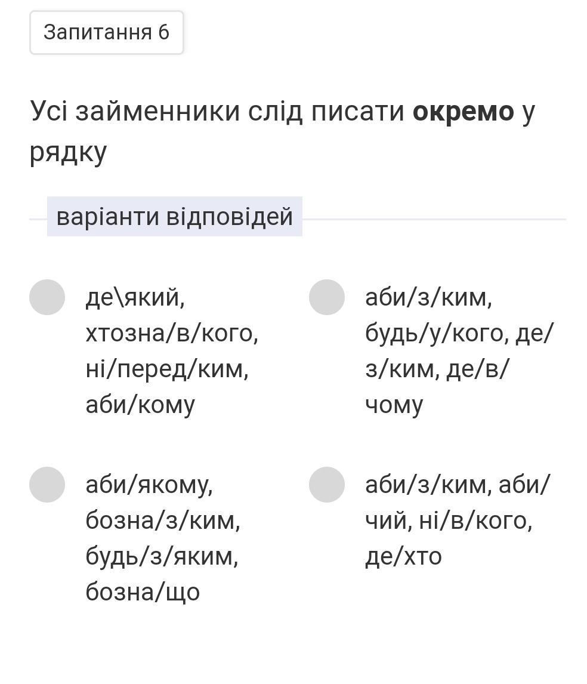
Task: Click the 'хтозна/в/кого' answer text
Action: 172,332
